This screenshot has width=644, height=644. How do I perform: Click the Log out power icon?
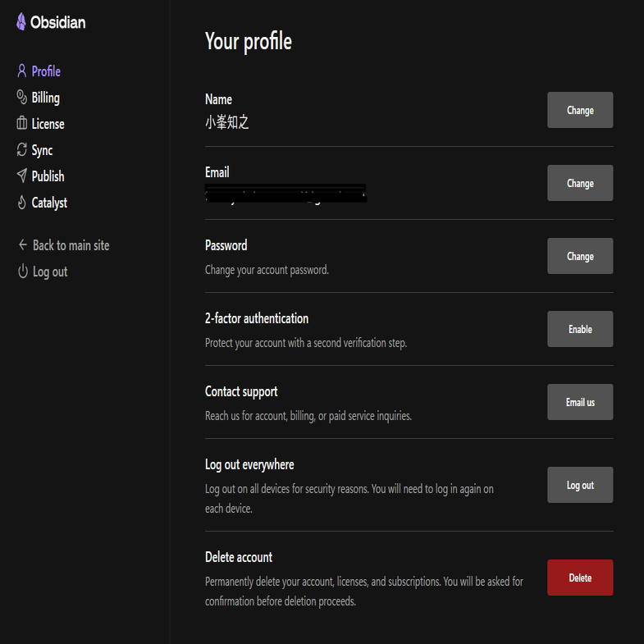click(x=23, y=272)
